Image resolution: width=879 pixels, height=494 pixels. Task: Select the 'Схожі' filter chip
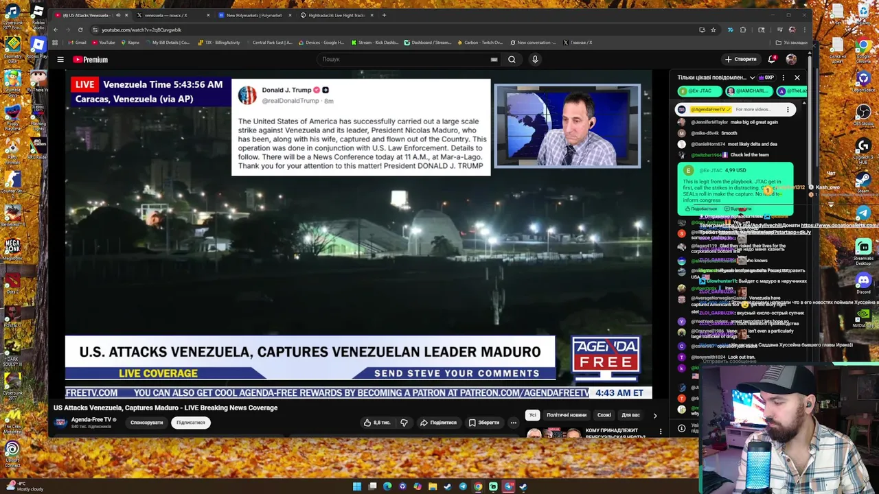point(604,415)
